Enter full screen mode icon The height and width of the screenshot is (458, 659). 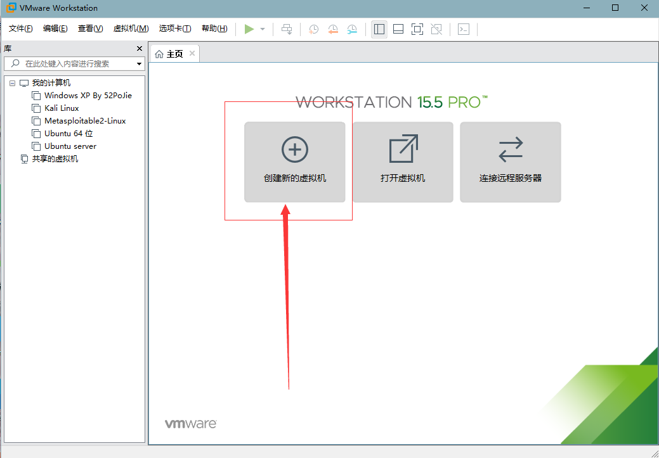[x=417, y=29]
